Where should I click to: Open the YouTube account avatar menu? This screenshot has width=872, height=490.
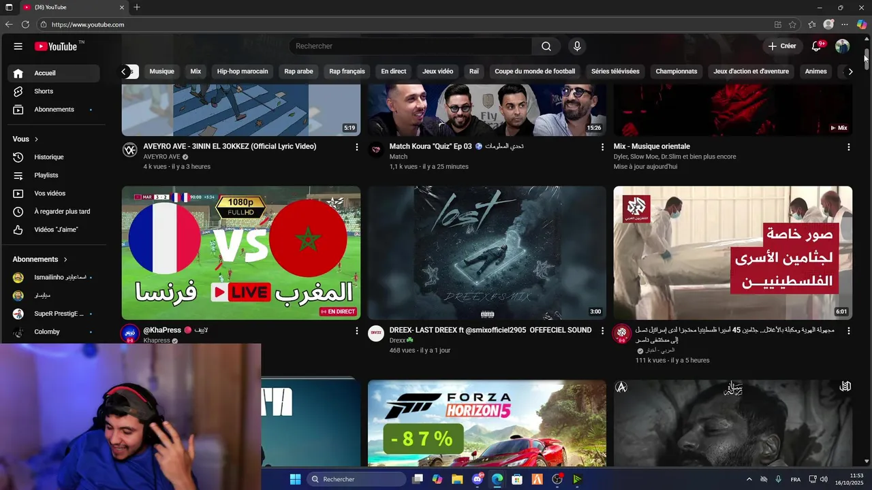click(x=843, y=46)
